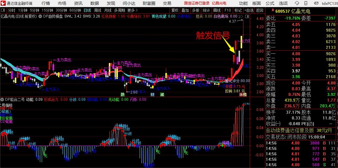Open the 版面 menu
The image size is (338, 168).
tap(256, 3)
